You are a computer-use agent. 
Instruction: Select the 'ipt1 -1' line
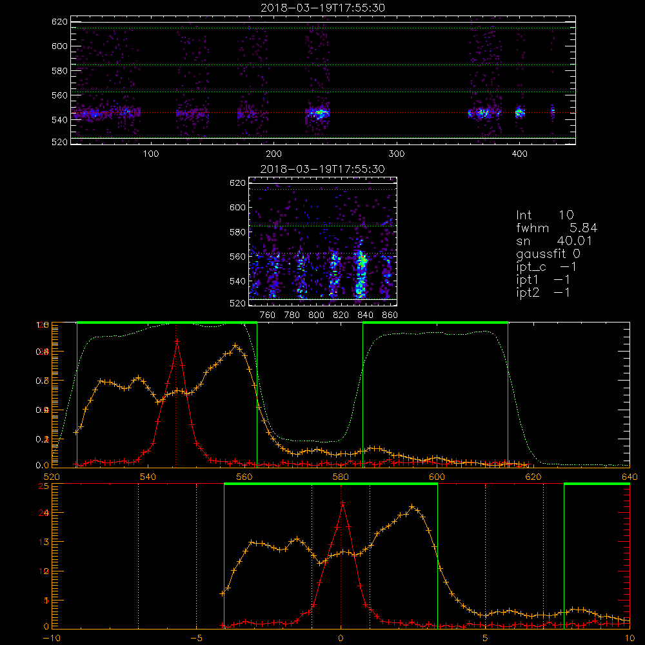tap(542, 280)
